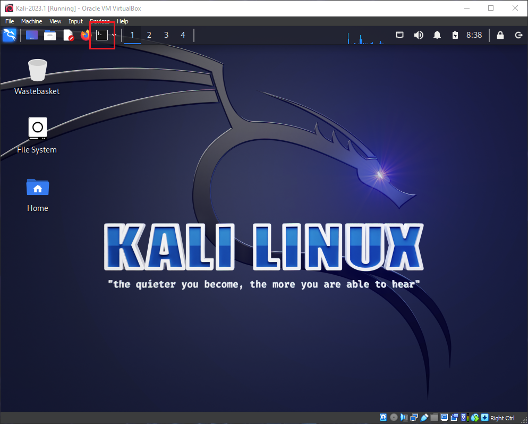Screen dimensions: 528x424
Task: Lock the screen with the padlock icon
Action: point(500,35)
